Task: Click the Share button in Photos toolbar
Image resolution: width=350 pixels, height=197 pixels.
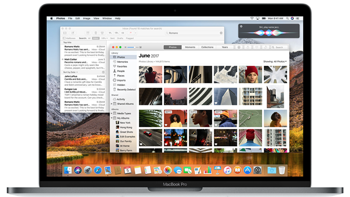Action: [x=248, y=47]
